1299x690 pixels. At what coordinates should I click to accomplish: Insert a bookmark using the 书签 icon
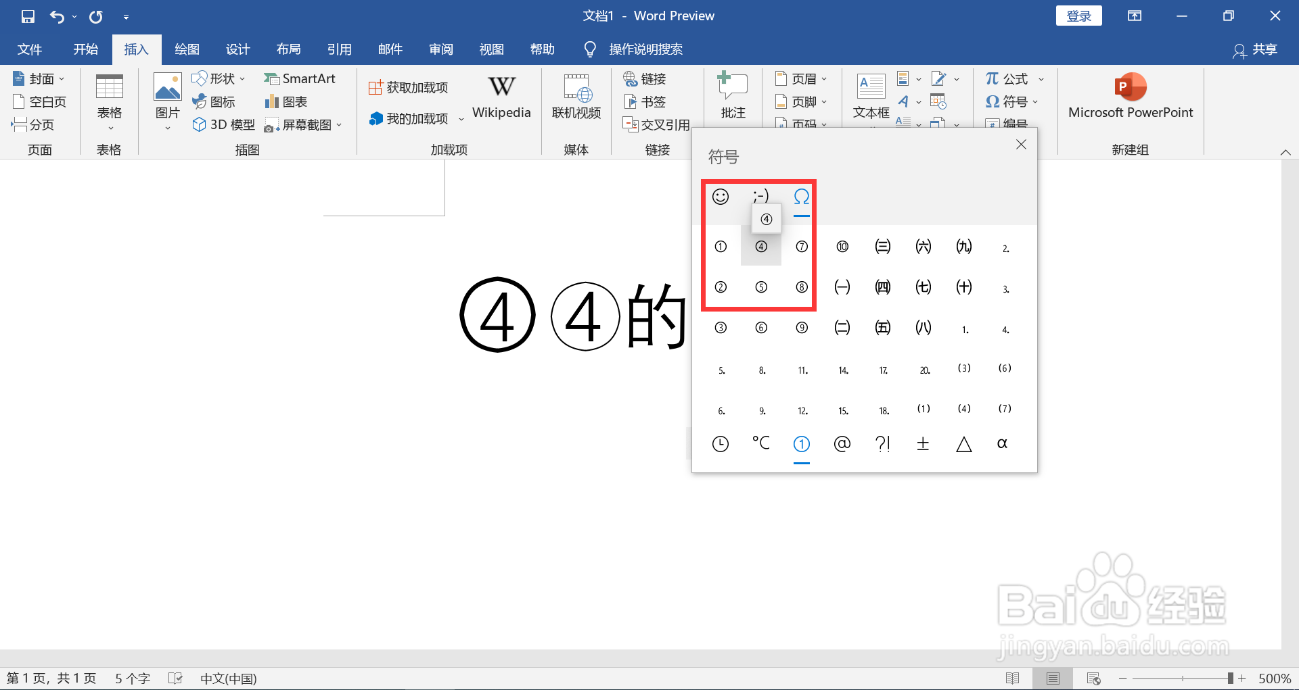pyautogui.click(x=645, y=101)
